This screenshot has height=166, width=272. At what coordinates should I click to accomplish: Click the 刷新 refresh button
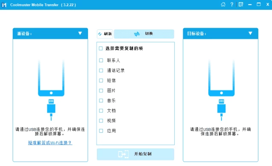105,34
